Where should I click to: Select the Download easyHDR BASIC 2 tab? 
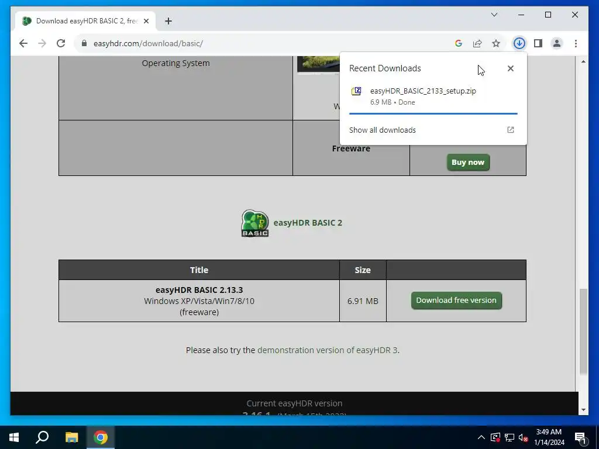pos(85,21)
